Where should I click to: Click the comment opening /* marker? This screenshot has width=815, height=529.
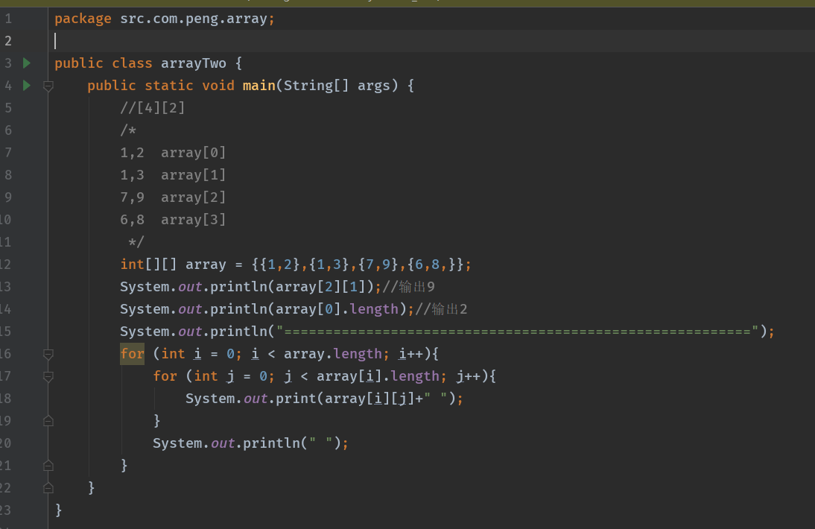coord(128,130)
